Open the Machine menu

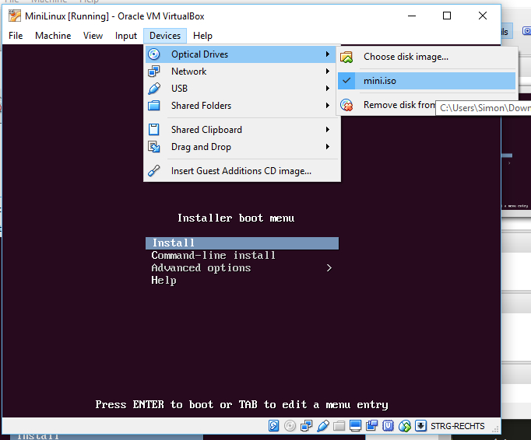[x=53, y=36]
